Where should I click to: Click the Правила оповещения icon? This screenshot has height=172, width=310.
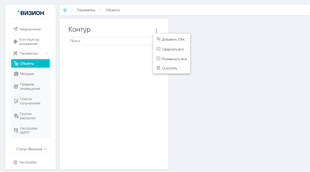pos(16,86)
